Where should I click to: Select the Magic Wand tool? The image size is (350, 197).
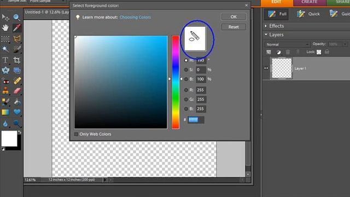pyautogui.click(x=5, y=49)
